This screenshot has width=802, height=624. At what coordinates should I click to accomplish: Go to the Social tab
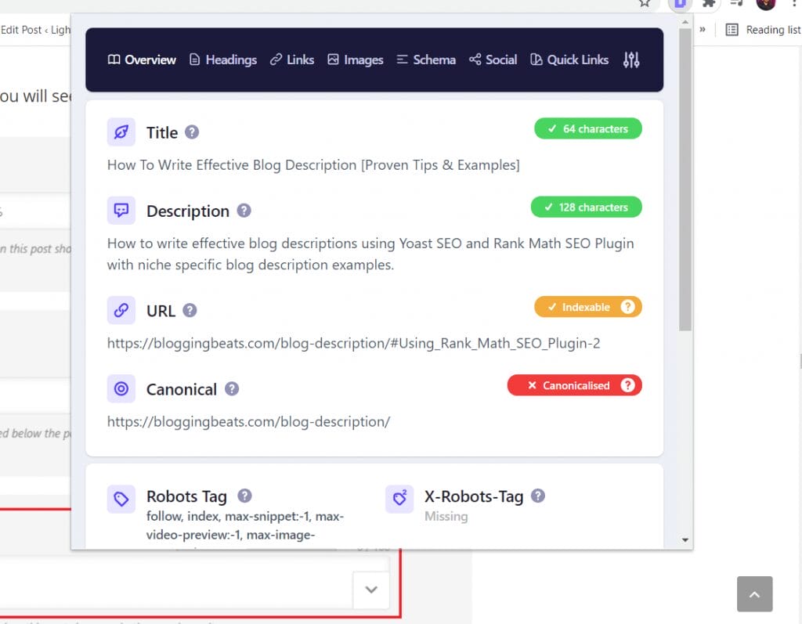pos(493,60)
